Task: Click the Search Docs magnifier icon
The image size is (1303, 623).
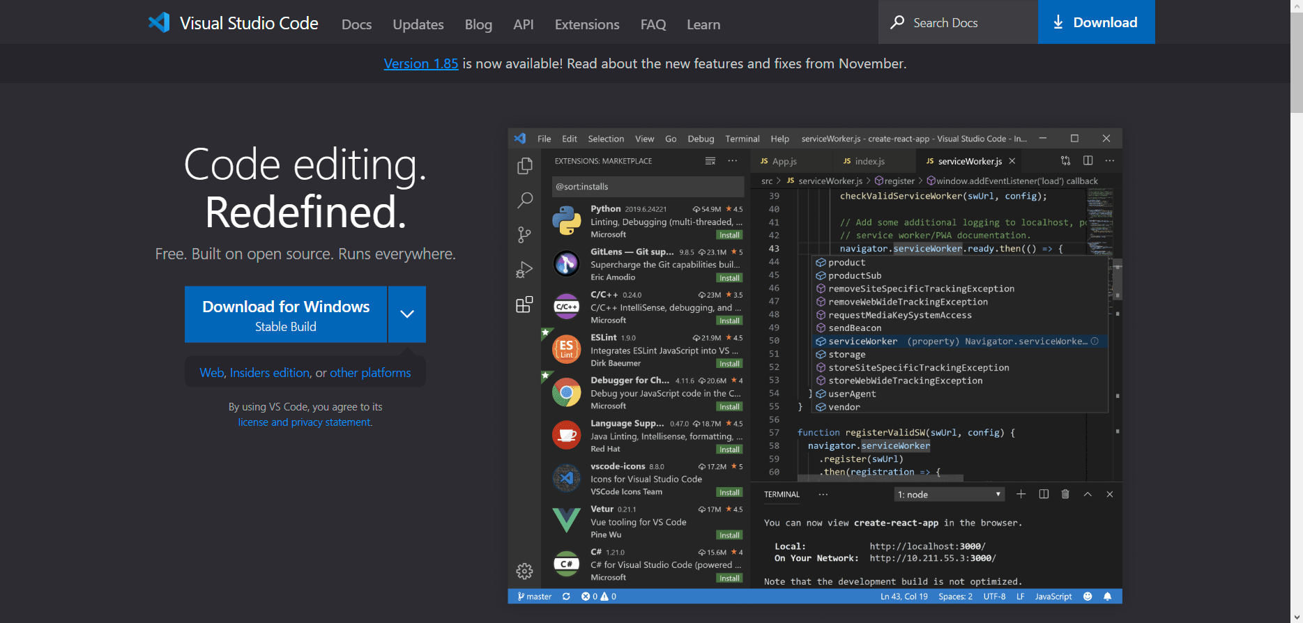Action: pyautogui.click(x=897, y=22)
